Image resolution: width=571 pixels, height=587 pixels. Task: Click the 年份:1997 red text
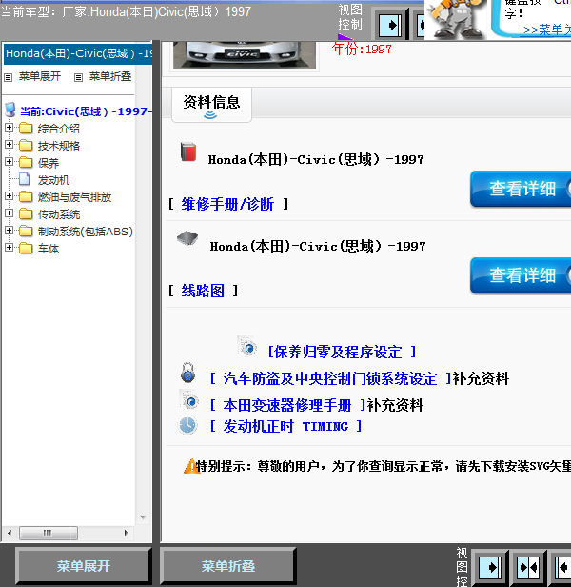click(362, 49)
